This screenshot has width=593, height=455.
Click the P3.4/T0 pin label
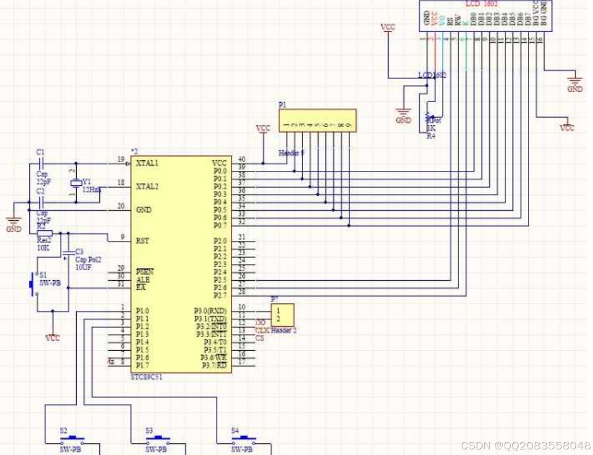pos(215,342)
